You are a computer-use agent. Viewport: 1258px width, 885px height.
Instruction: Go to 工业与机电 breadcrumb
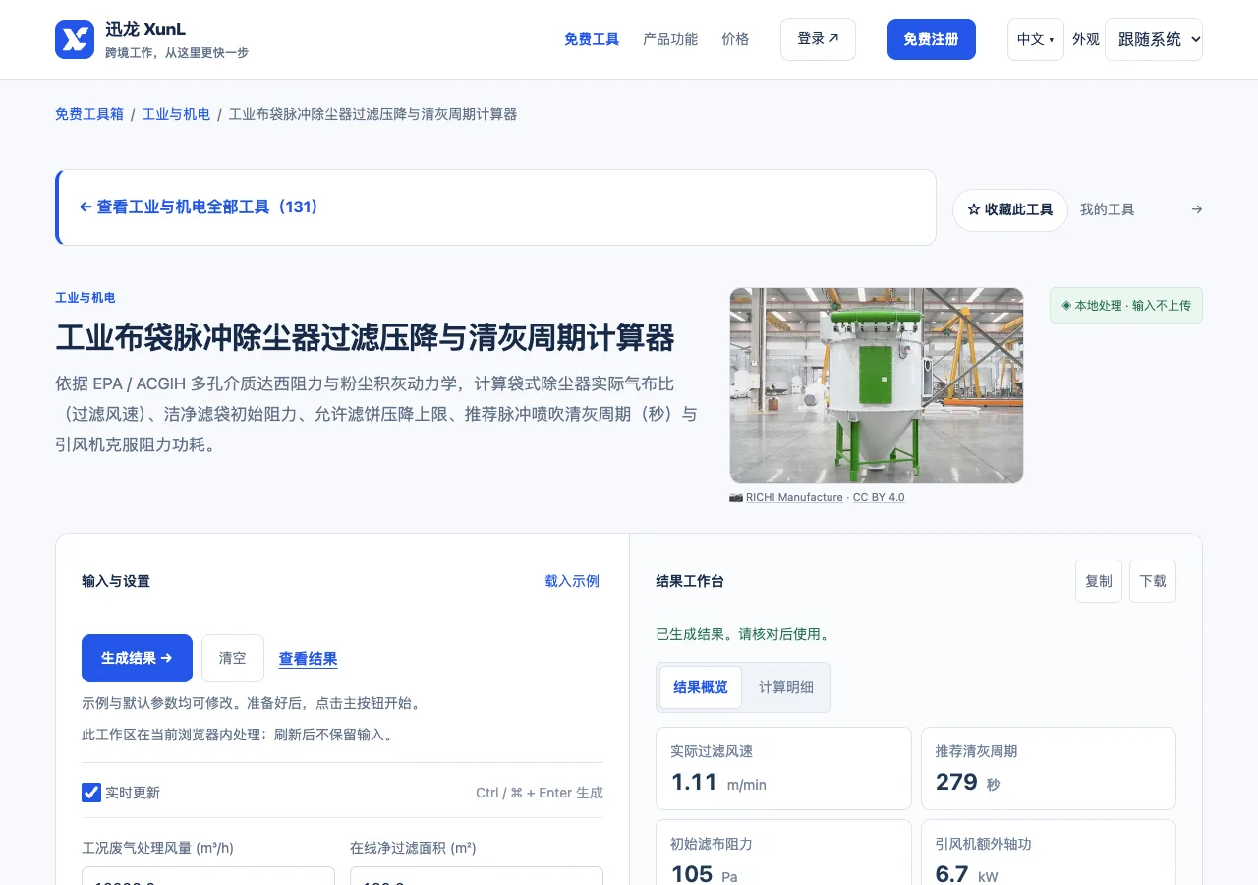[176, 114]
